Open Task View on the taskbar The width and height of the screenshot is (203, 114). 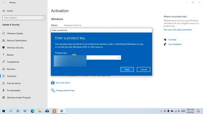point(25,111)
